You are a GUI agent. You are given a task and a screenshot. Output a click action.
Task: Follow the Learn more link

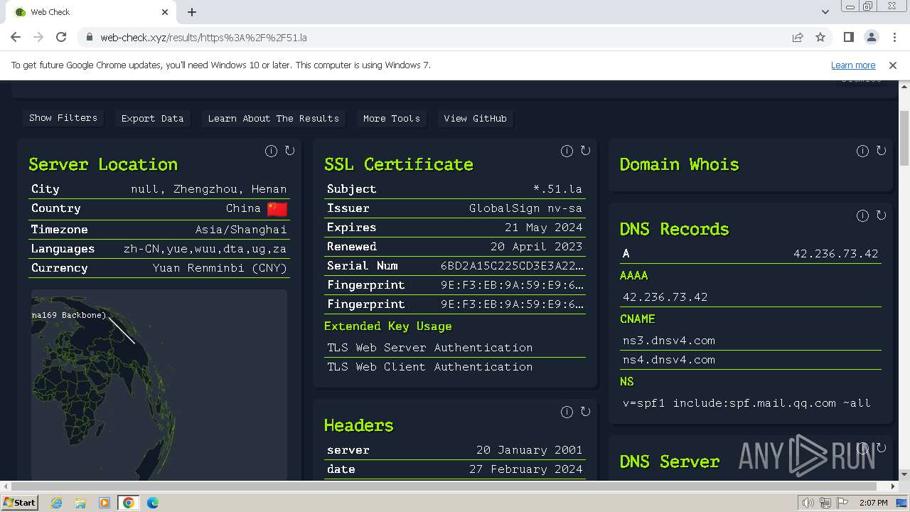click(x=853, y=65)
